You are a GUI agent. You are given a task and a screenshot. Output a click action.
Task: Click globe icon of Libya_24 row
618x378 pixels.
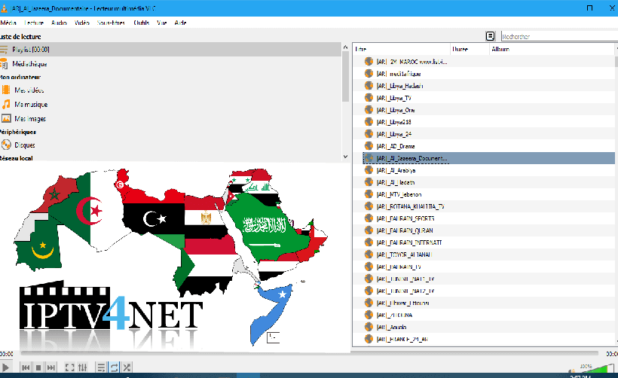pos(369,134)
